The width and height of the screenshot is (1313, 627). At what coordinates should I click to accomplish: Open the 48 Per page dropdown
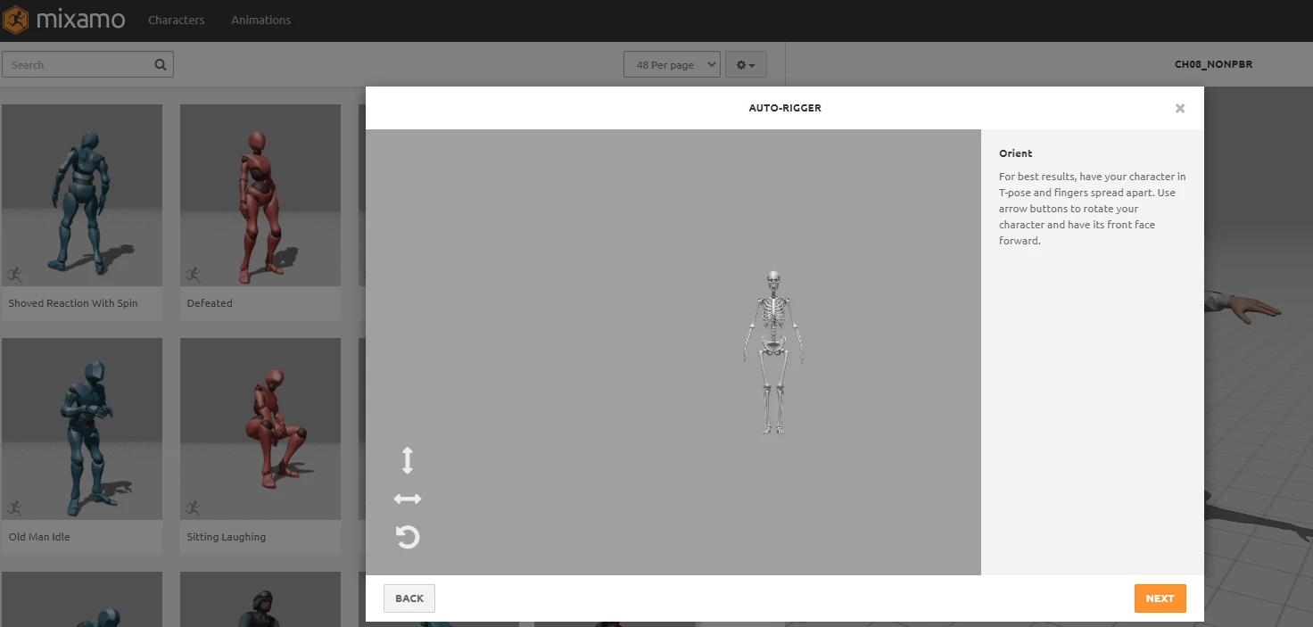[x=672, y=64]
